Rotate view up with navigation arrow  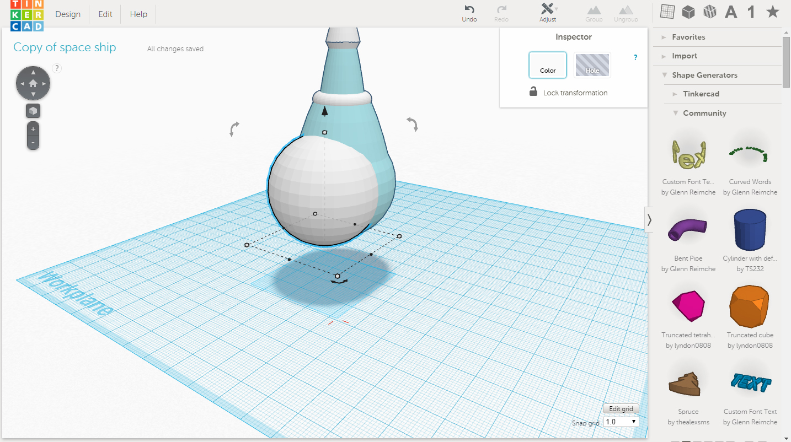pos(33,72)
